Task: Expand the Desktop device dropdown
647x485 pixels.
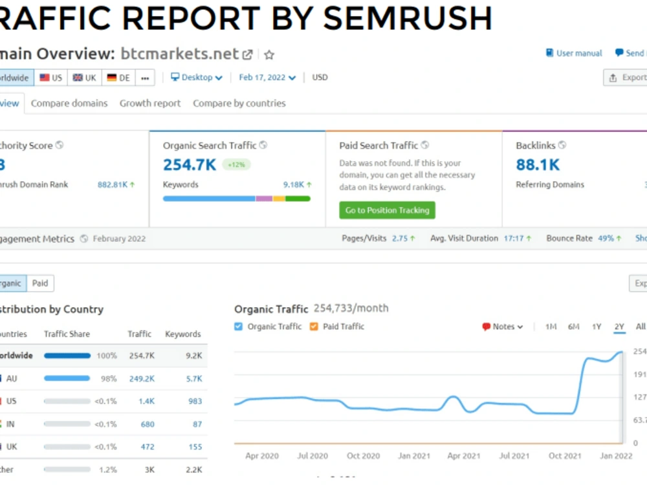Action: (197, 77)
